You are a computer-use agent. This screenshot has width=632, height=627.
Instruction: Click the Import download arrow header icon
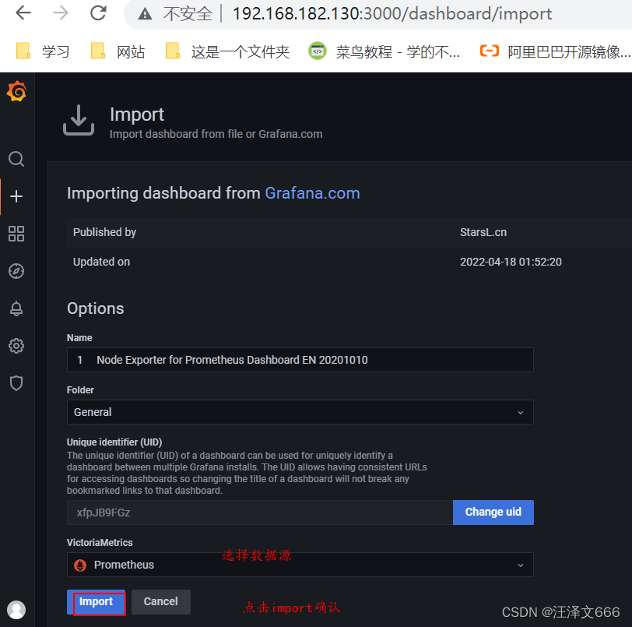pos(79,120)
